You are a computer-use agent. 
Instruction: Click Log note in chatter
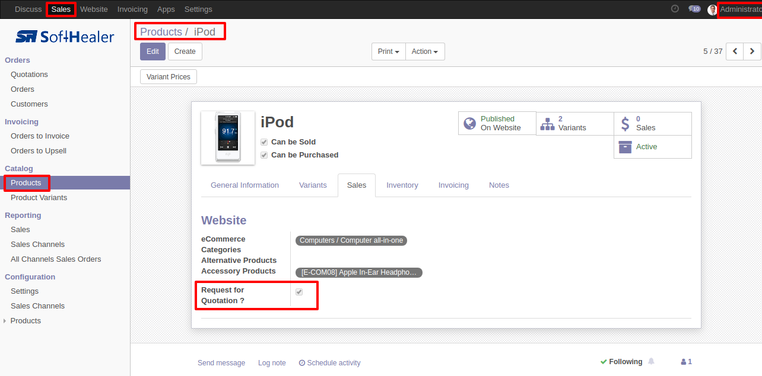(x=272, y=363)
